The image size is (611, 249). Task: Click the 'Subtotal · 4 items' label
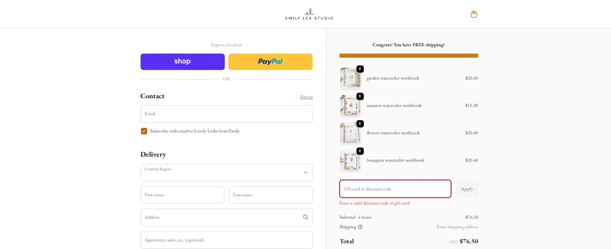pos(355,217)
